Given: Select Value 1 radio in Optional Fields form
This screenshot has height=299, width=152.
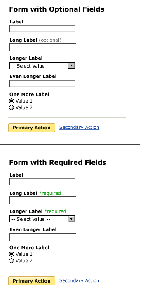Looking at the screenshot, I should [x=12, y=101].
